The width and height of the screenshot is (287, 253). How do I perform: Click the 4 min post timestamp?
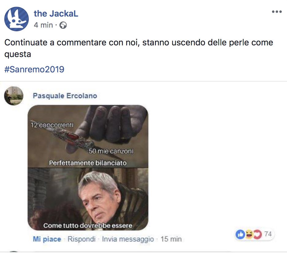pos(43,25)
